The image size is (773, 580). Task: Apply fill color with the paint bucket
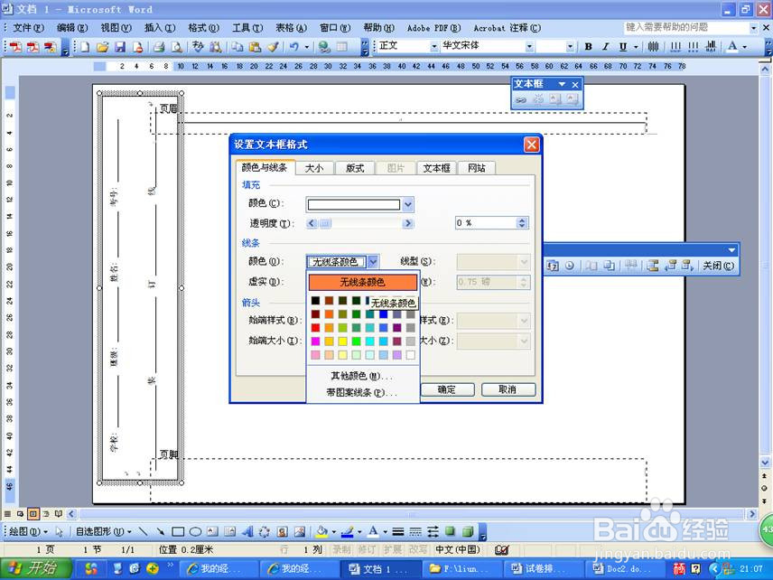click(321, 531)
